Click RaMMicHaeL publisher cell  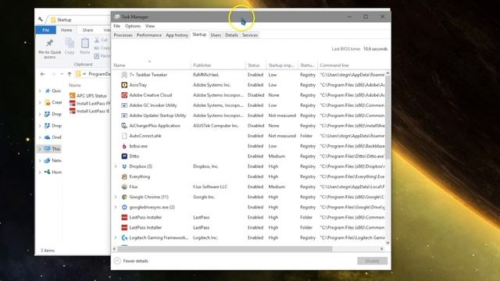(x=206, y=75)
